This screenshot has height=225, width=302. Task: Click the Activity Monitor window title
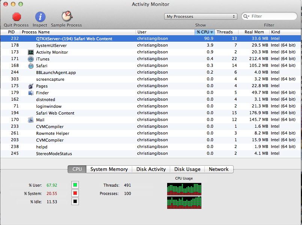tap(150, 4)
